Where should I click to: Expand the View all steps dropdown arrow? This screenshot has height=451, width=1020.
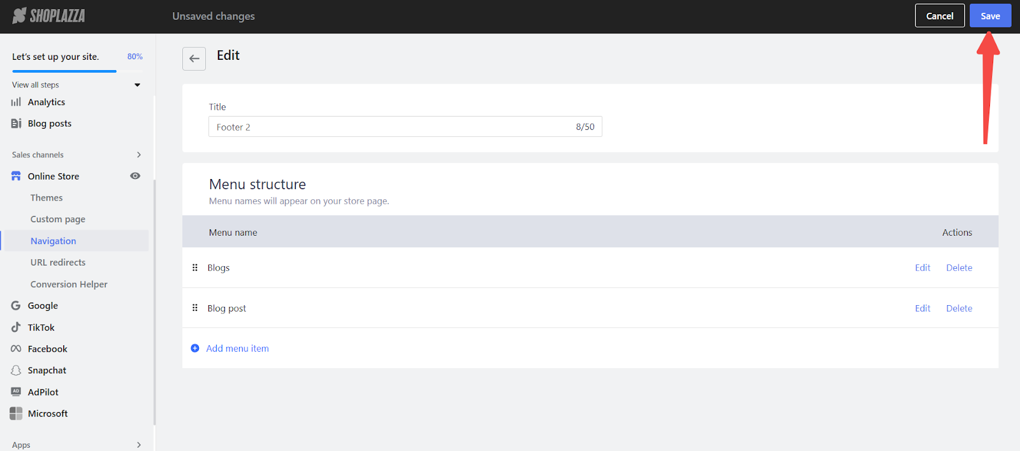click(x=137, y=85)
